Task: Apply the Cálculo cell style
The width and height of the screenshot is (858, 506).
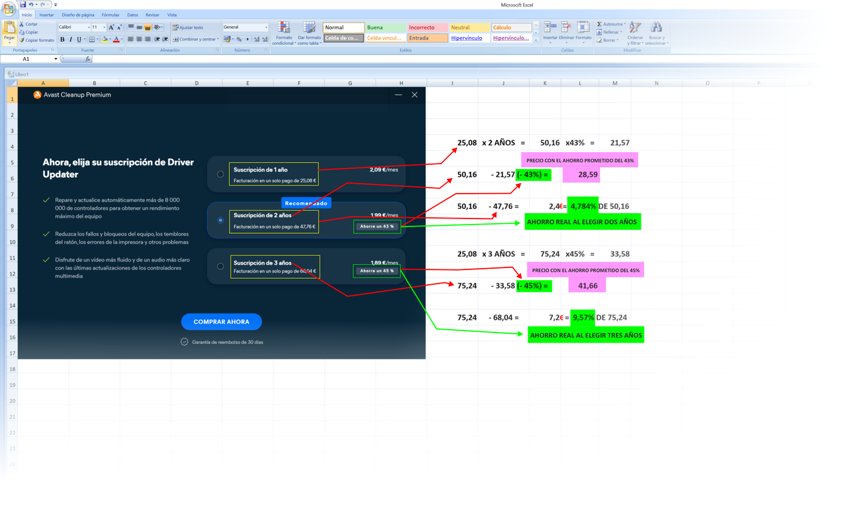Action: (x=511, y=27)
